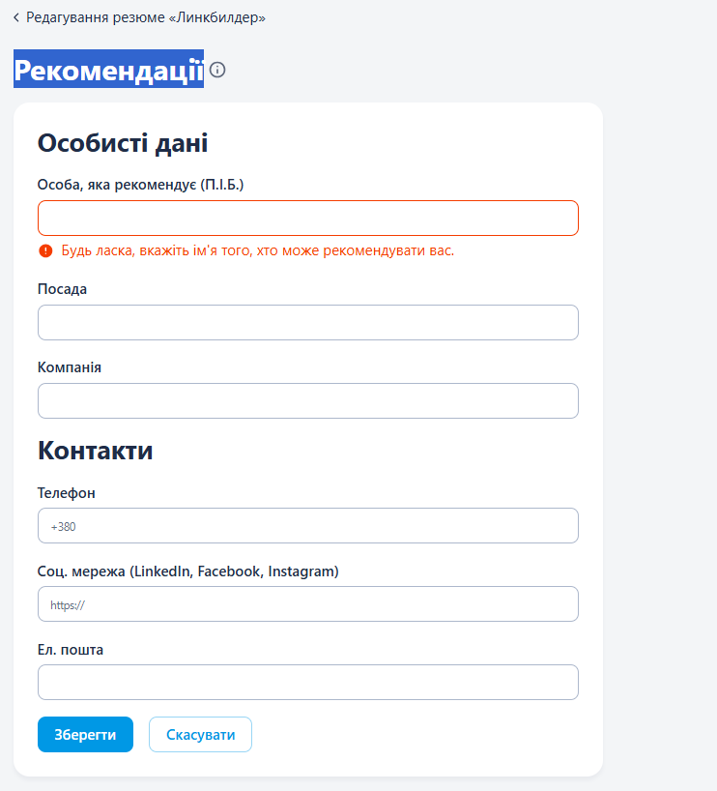Click the back chevron arrow icon

pyautogui.click(x=16, y=17)
